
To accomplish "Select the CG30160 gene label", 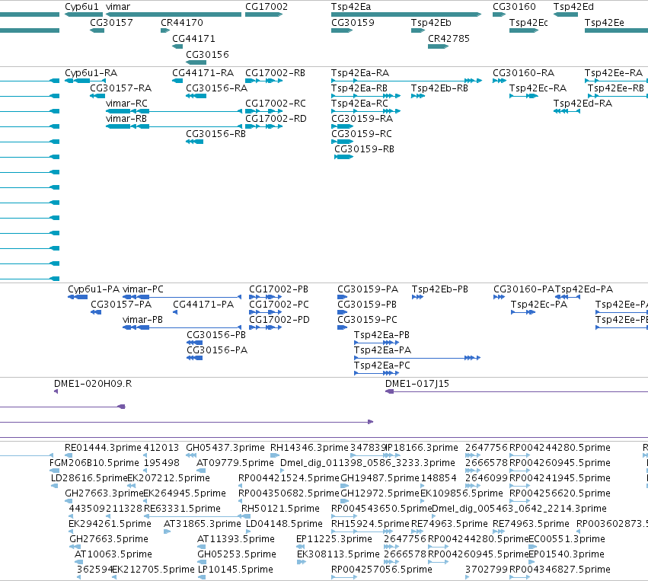I will (x=514, y=7).
